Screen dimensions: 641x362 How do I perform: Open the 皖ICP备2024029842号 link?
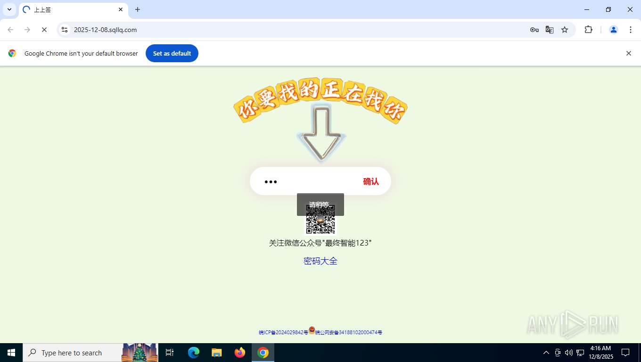point(283,332)
